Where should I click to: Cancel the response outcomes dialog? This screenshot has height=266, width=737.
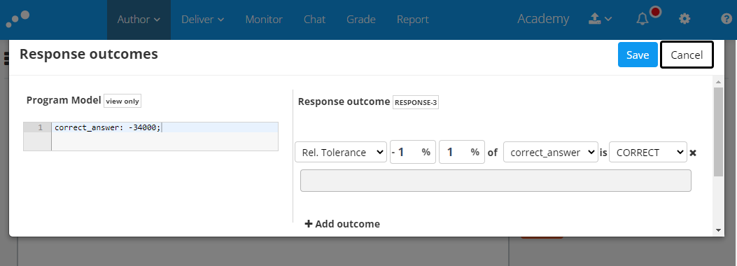(687, 55)
